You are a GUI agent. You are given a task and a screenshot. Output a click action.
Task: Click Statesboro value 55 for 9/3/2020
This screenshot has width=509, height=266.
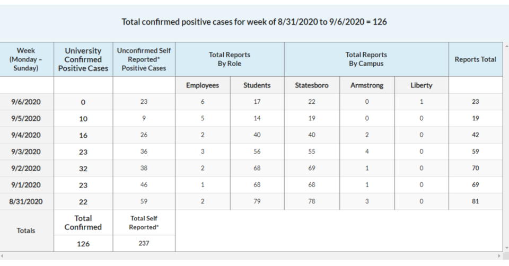pyautogui.click(x=312, y=151)
